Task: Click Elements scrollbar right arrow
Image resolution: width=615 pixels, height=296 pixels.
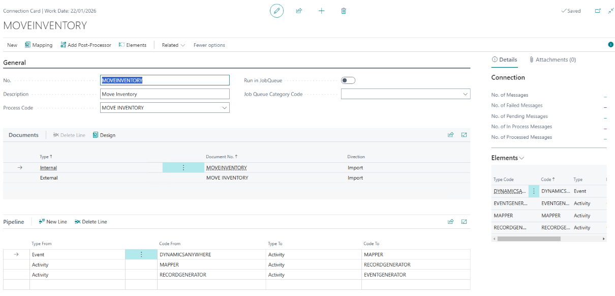Action: tap(604, 239)
